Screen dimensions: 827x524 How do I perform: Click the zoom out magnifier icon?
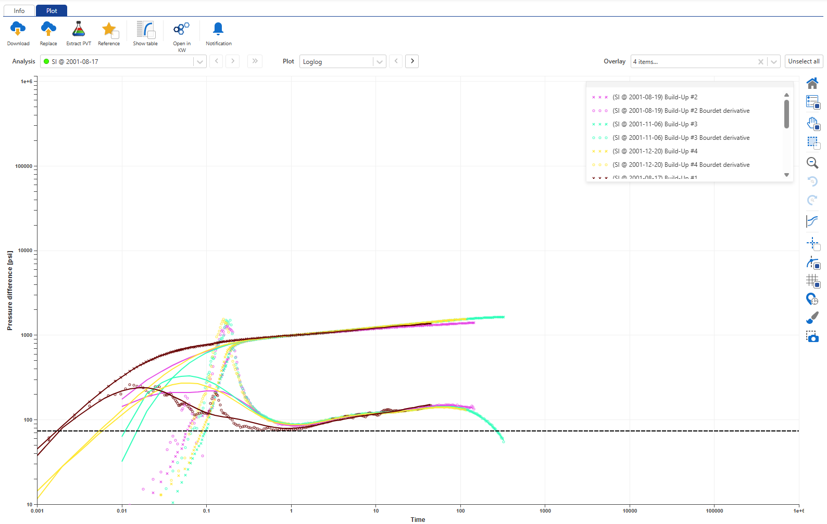click(x=812, y=163)
